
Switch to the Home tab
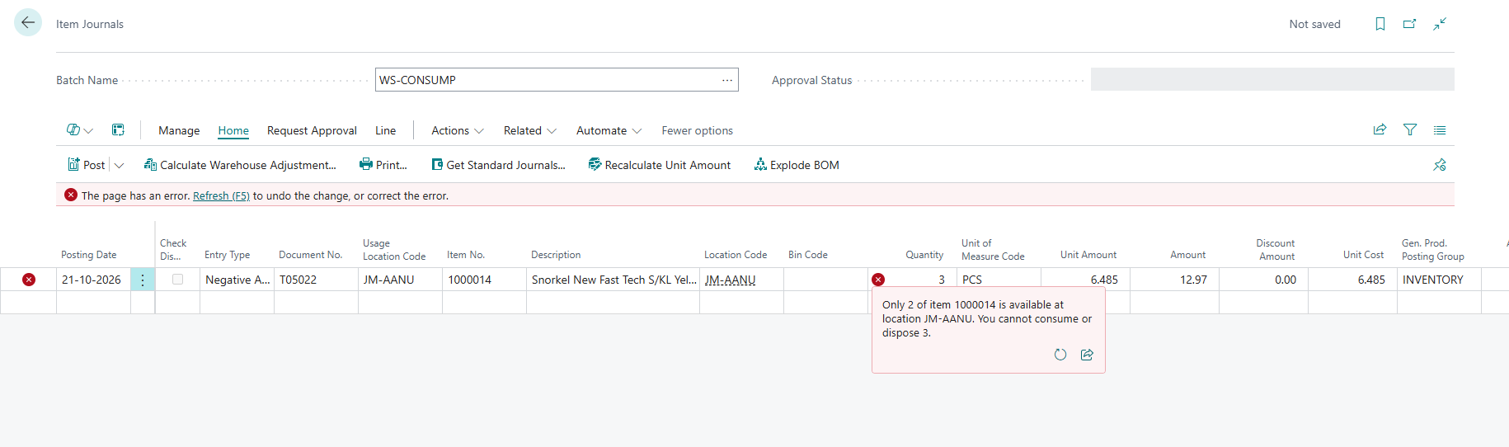[x=233, y=130]
